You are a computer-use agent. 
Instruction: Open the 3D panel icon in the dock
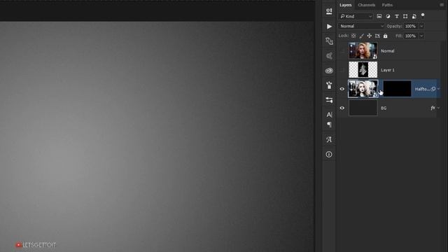pos(329,56)
